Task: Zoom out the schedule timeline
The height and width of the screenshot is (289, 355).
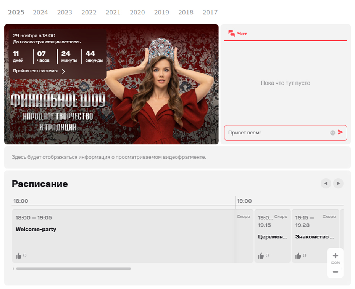Action: click(x=335, y=271)
